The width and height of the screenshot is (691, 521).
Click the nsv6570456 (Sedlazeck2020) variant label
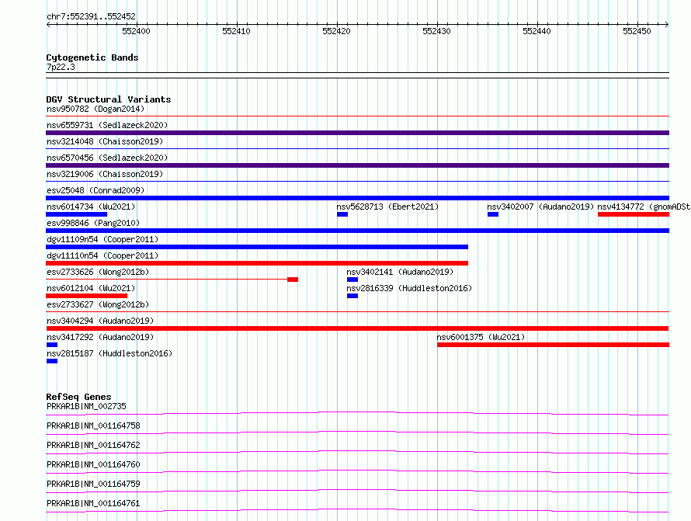(x=107, y=158)
